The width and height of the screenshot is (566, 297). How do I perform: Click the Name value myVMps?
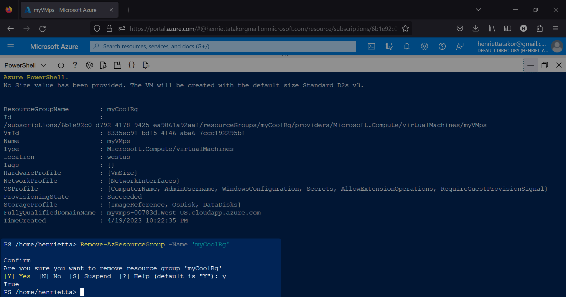pyautogui.click(x=119, y=141)
